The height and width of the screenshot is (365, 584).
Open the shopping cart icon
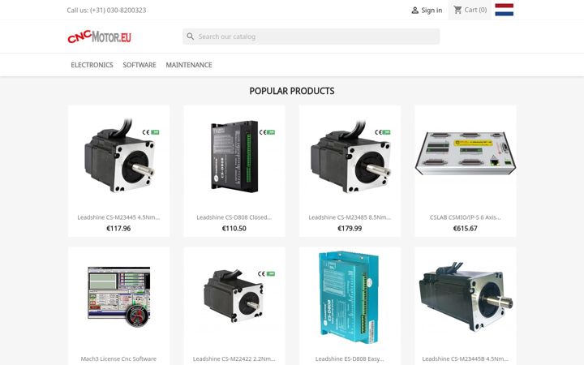(457, 10)
